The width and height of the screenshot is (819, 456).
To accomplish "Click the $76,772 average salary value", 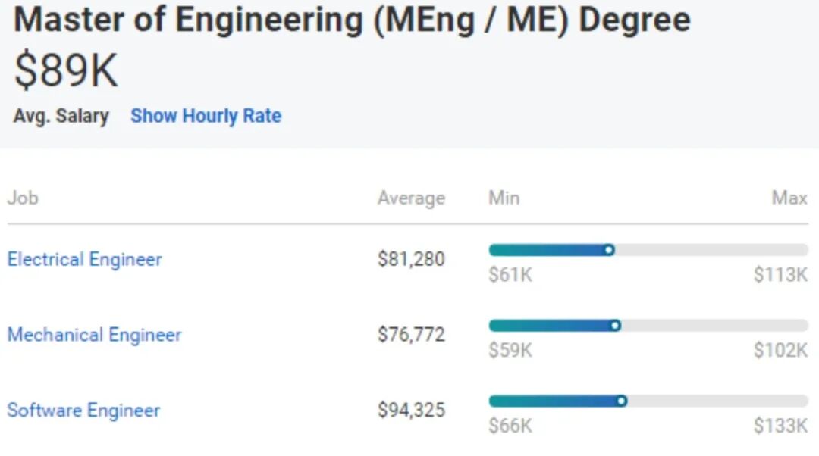I will (412, 335).
